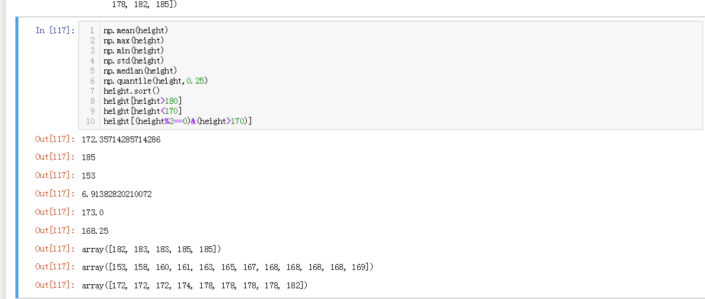Click the In [117] cell prompt

[x=55, y=30]
